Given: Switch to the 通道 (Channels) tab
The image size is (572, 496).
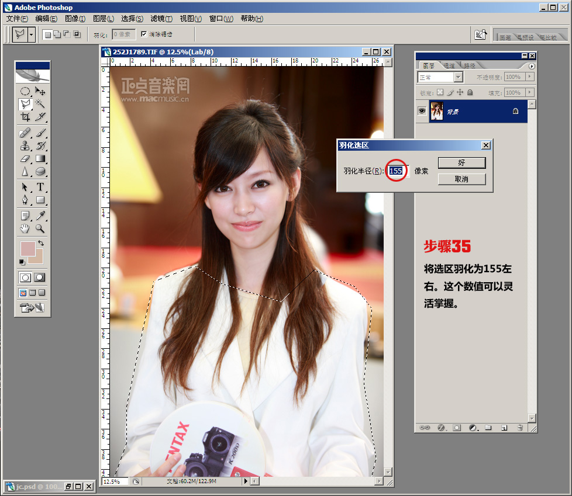Looking at the screenshot, I should coord(449,65).
